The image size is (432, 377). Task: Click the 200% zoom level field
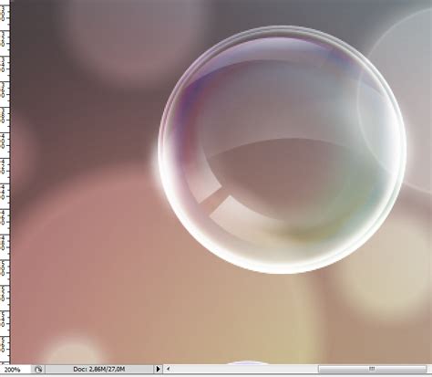pyautogui.click(x=15, y=370)
